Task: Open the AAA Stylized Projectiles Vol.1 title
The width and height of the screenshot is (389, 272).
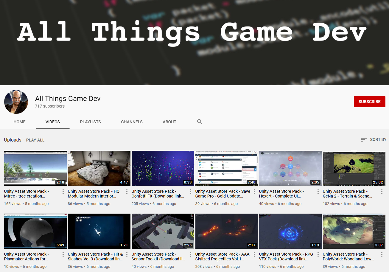Action: pos(222,257)
